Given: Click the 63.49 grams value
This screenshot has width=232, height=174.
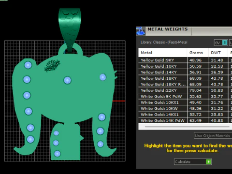Looking at the screenshot, I should pos(195,121).
